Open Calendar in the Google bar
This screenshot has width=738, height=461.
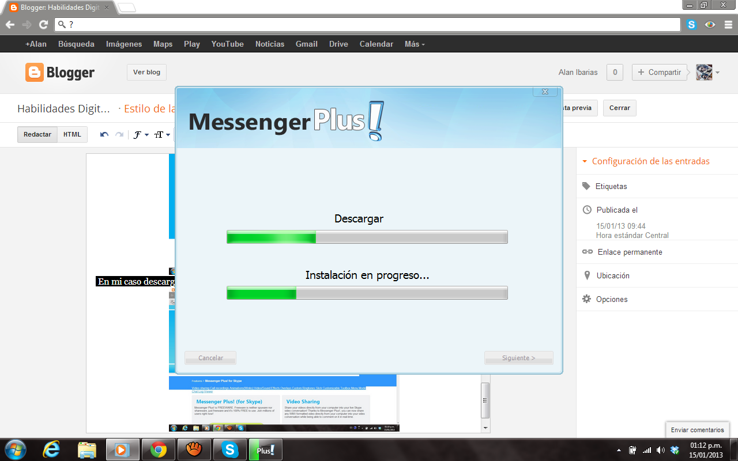[x=376, y=44]
